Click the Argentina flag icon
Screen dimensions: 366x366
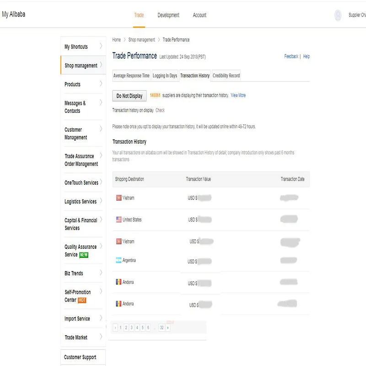[x=119, y=260]
